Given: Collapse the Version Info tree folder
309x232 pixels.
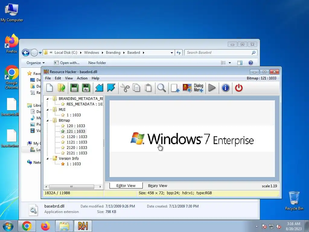Looking at the screenshot, I should [47, 158].
